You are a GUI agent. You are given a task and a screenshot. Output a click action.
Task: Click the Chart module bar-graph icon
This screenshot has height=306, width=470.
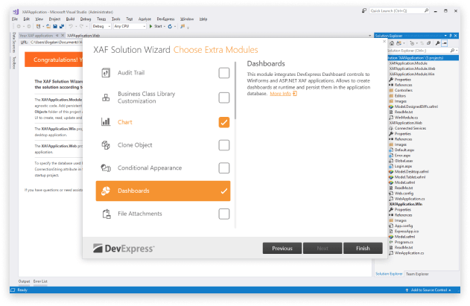(106, 122)
